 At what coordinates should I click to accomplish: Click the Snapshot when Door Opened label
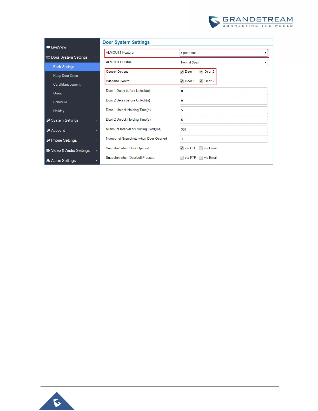[x=128, y=148]
